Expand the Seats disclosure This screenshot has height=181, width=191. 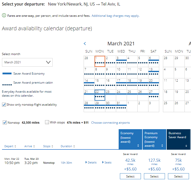pos(107,162)
